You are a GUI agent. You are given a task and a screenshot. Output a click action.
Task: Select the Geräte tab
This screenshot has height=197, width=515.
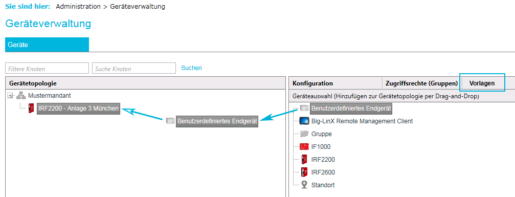[47, 45]
